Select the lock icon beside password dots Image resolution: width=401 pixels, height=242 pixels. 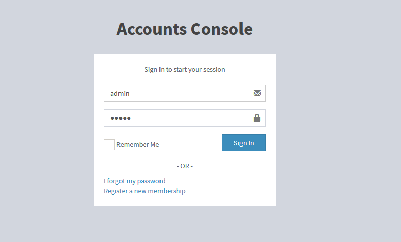pyautogui.click(x=257, y=118)
